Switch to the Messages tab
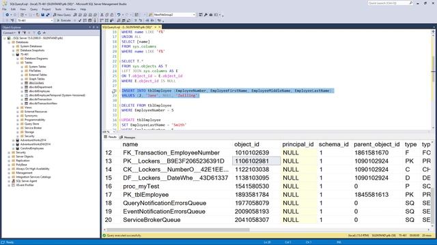 [128, 137]
